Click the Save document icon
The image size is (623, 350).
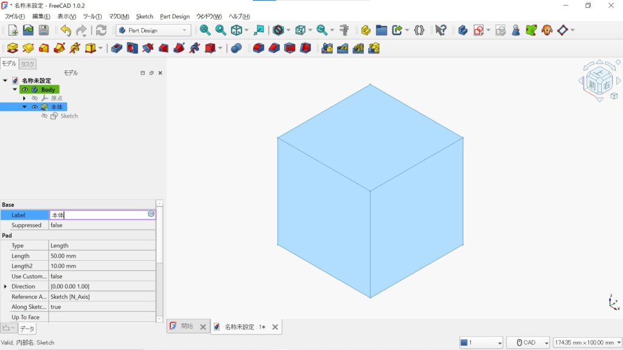(44, 30)
